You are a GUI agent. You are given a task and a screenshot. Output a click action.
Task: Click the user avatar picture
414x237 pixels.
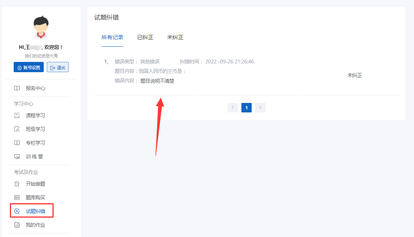41,27
